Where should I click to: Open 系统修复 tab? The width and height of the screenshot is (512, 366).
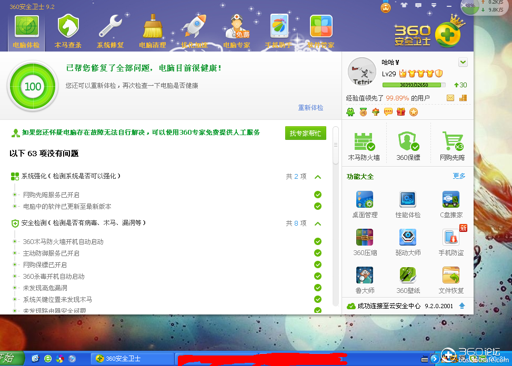[111, 32]
